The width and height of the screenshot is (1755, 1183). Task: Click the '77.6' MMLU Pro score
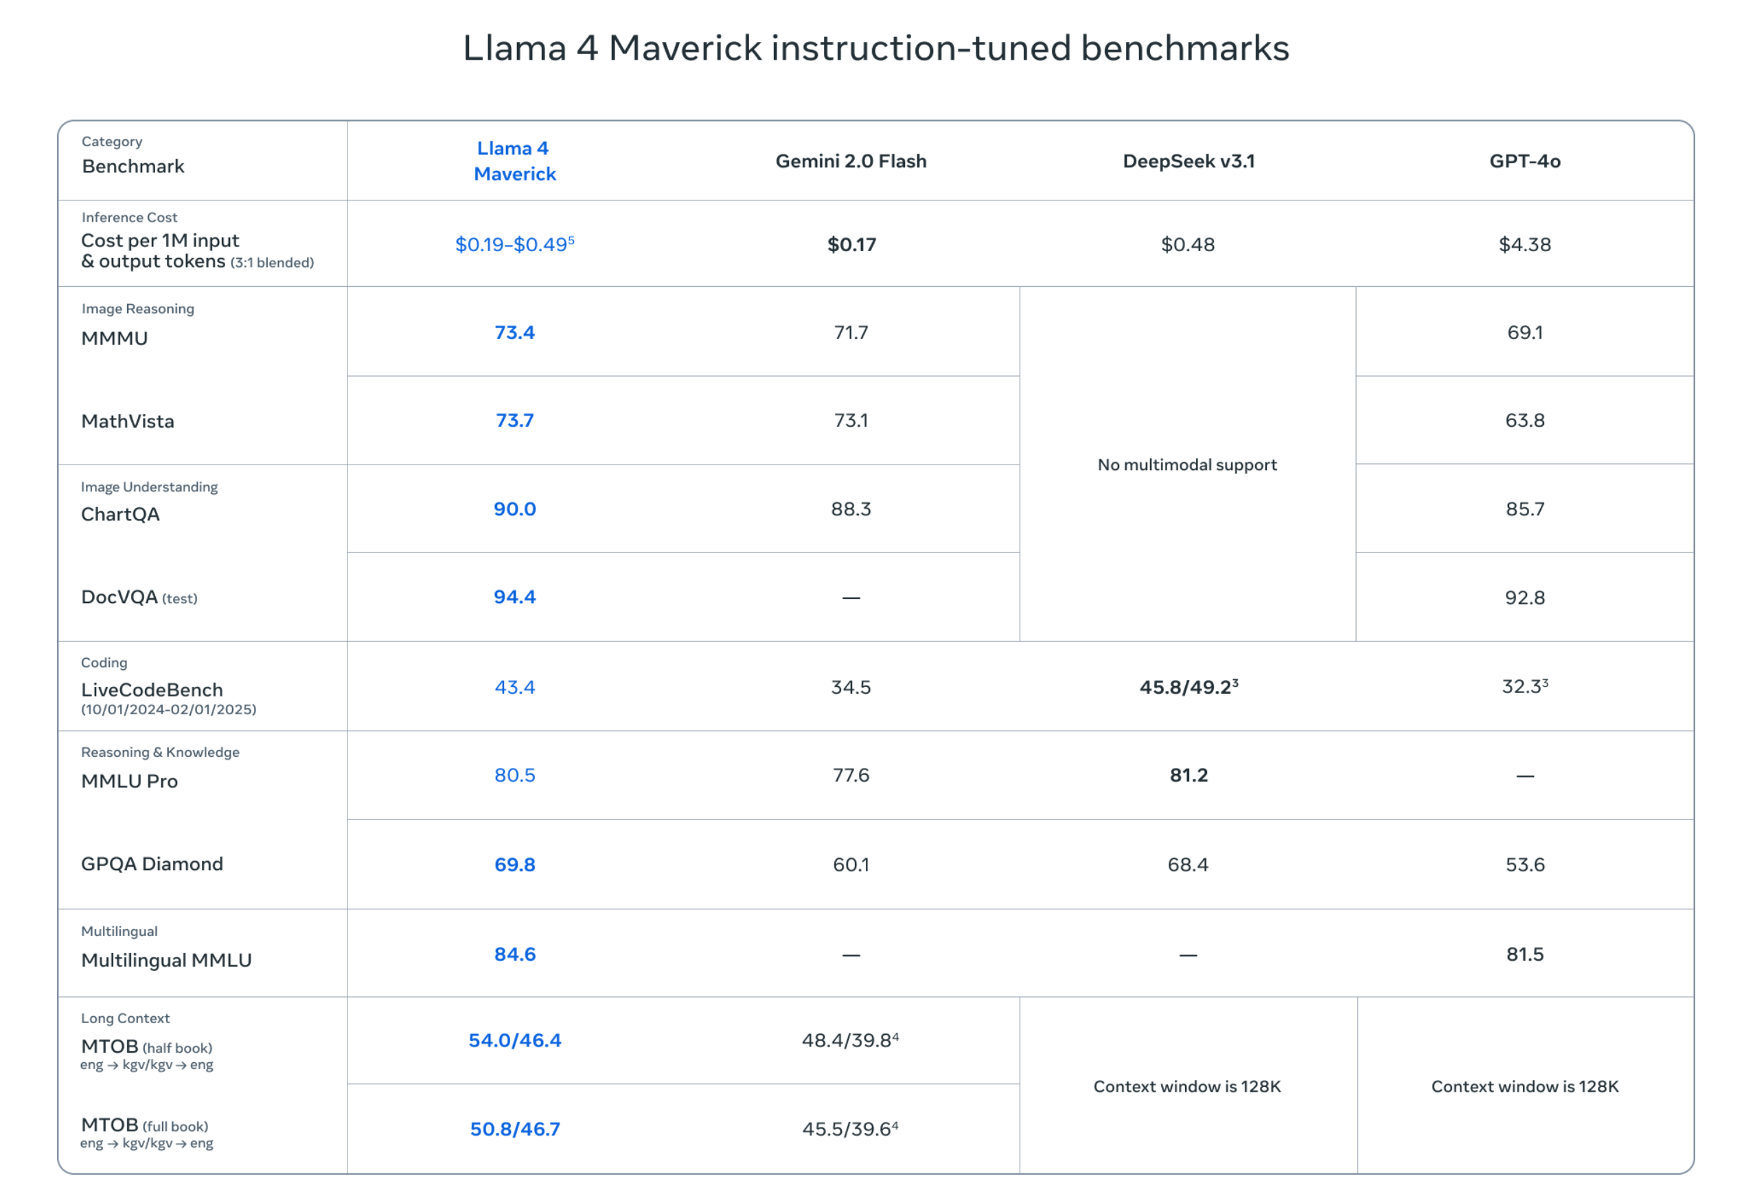coord(851,775)
